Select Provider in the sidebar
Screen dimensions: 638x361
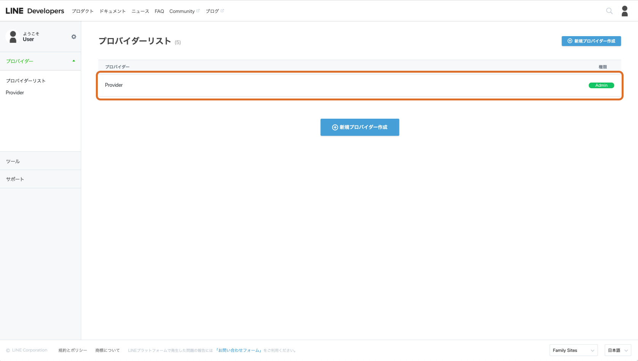[x=15, y=92]
